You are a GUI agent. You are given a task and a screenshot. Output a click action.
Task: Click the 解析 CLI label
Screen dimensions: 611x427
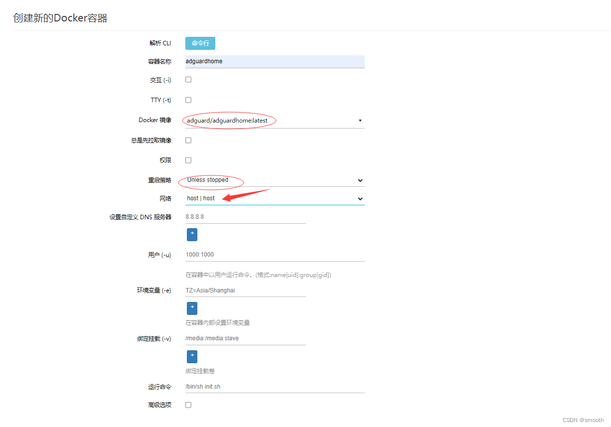[x=160, y=43]
